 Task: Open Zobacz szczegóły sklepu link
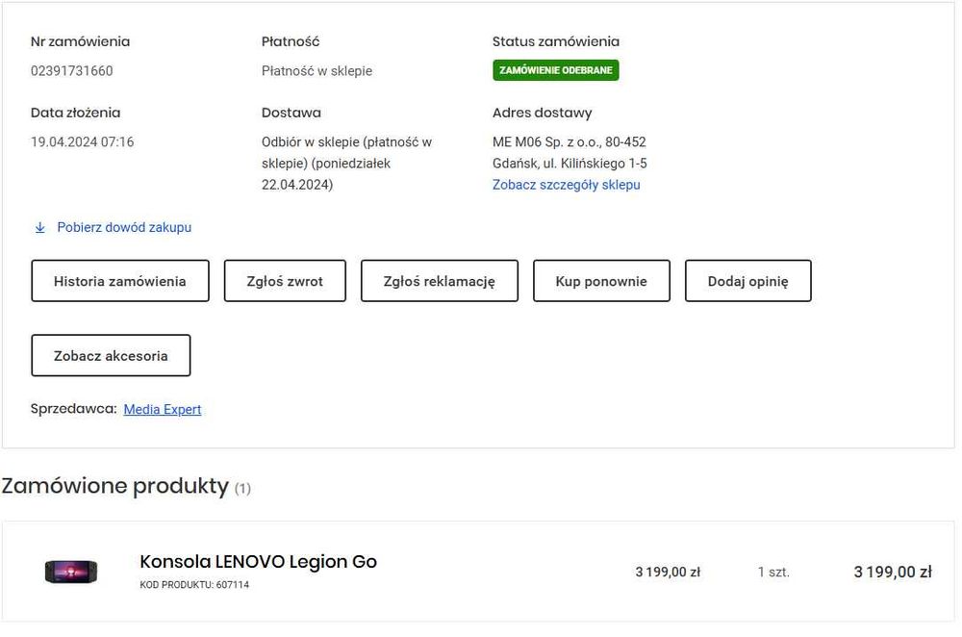pos(567,185)
